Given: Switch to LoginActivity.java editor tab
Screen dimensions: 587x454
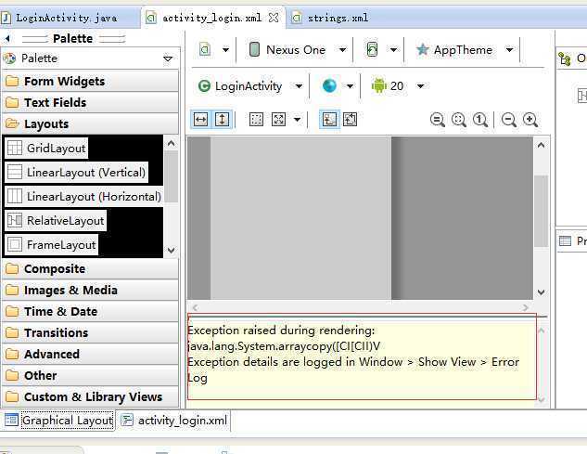Looking at the screenshot, I should click(66, 18).
